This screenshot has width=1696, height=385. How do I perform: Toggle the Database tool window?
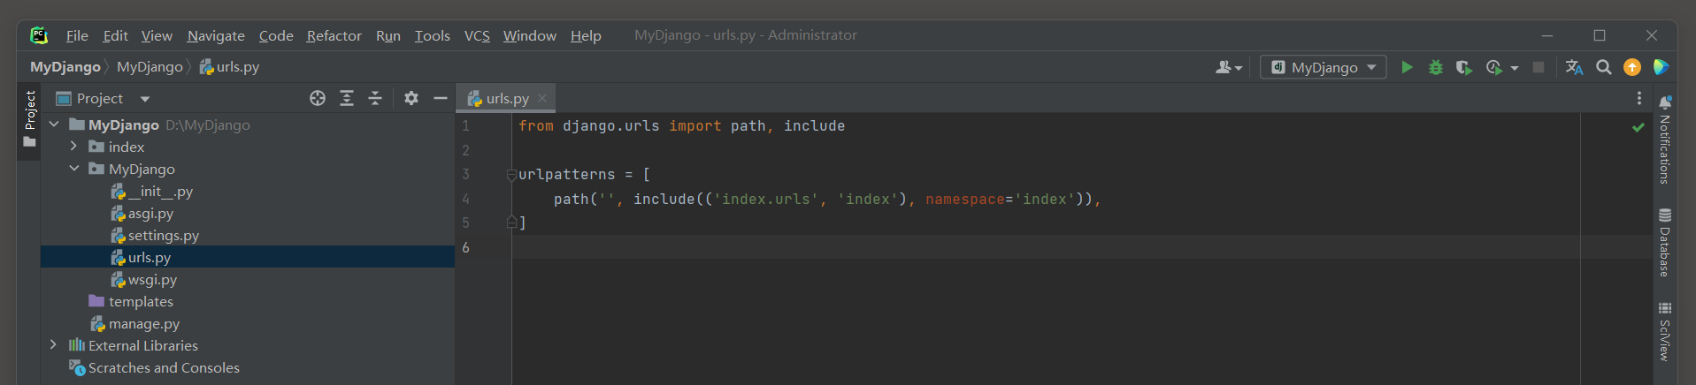pos(1665,243)
